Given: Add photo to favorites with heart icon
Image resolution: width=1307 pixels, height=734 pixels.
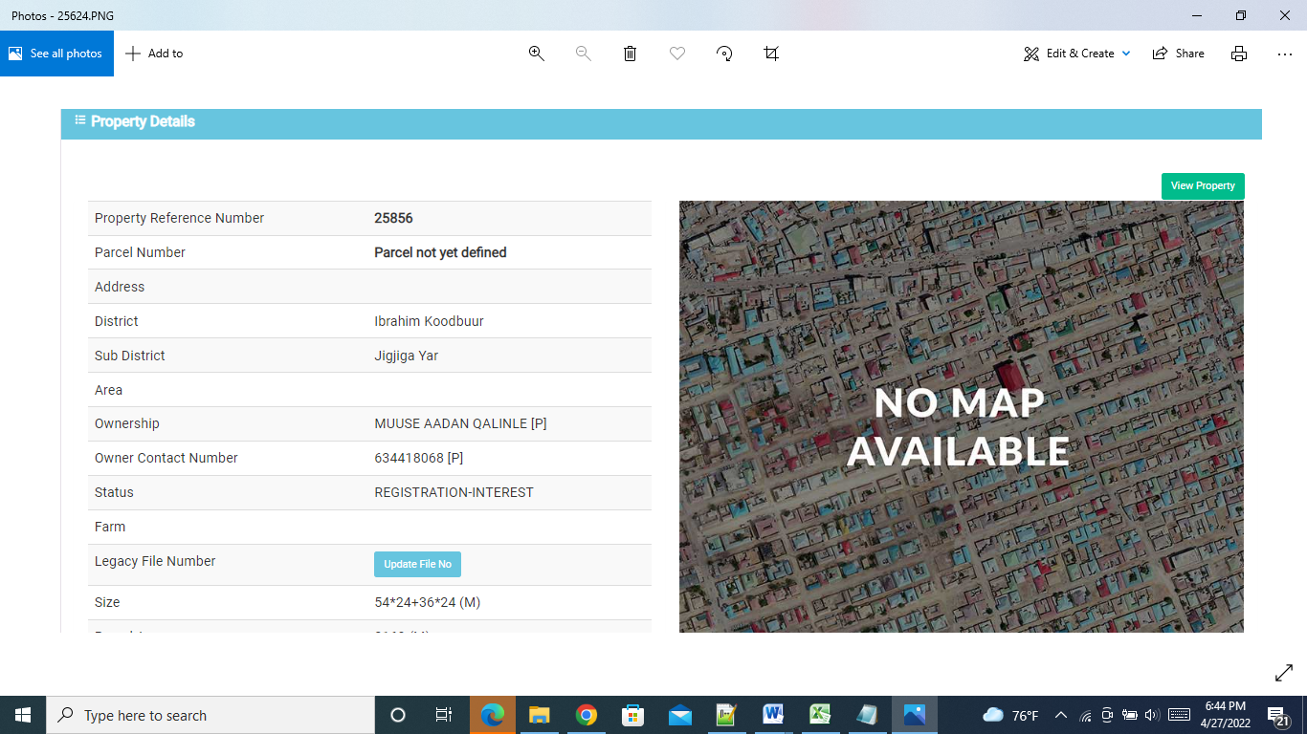Looking at the screenshot, I should click(x=677, y=54).
